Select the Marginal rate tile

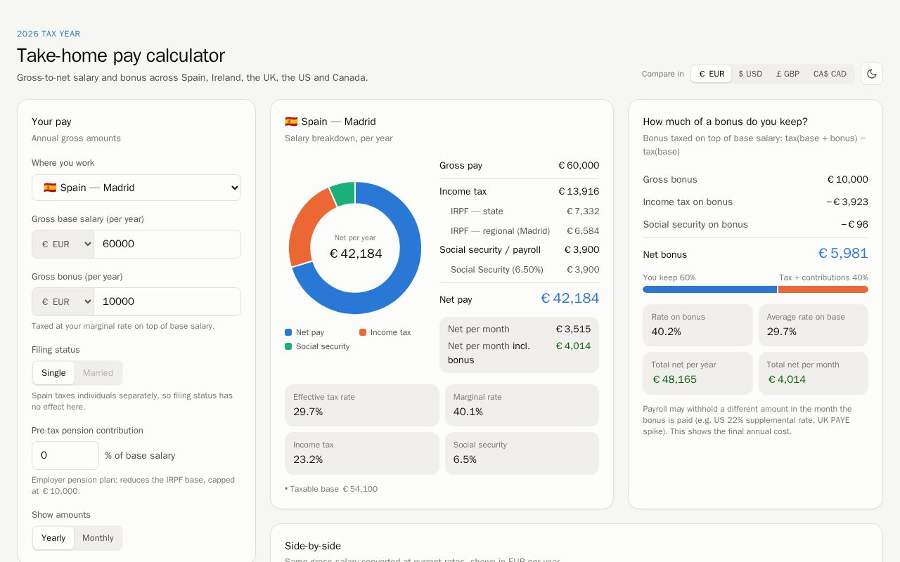point(522,405)
